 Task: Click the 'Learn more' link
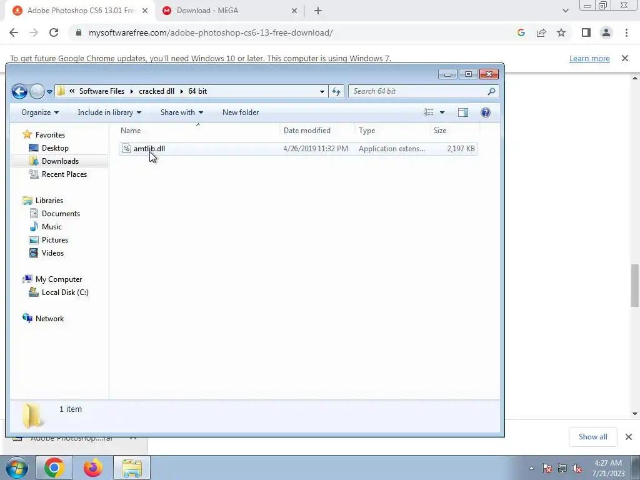(589, 58)
